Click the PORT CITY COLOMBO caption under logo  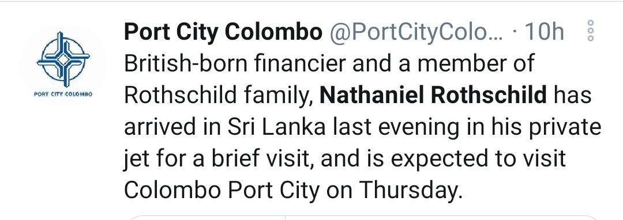[63, 94]
